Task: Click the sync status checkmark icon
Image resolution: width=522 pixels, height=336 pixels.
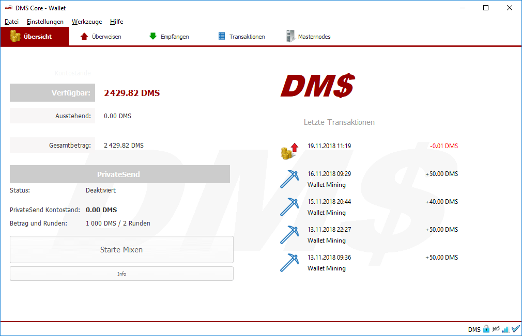Action: 515,329
